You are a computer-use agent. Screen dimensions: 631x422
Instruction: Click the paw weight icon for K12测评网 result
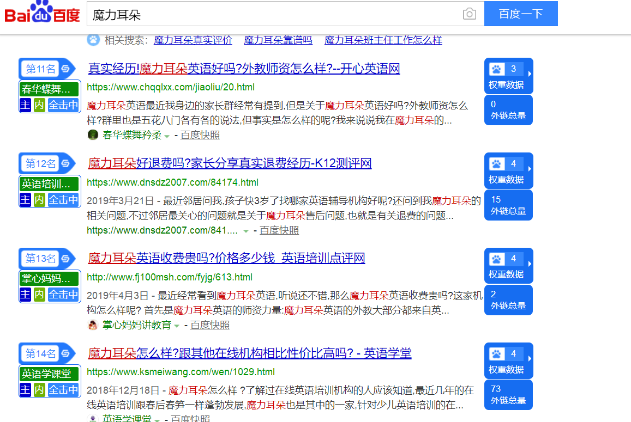497,164
